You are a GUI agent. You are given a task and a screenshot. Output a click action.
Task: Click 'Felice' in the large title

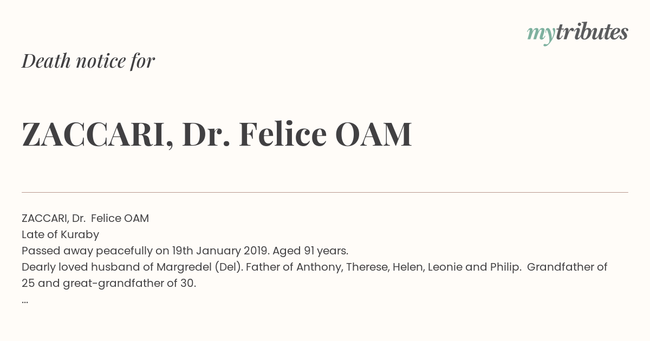283,135
